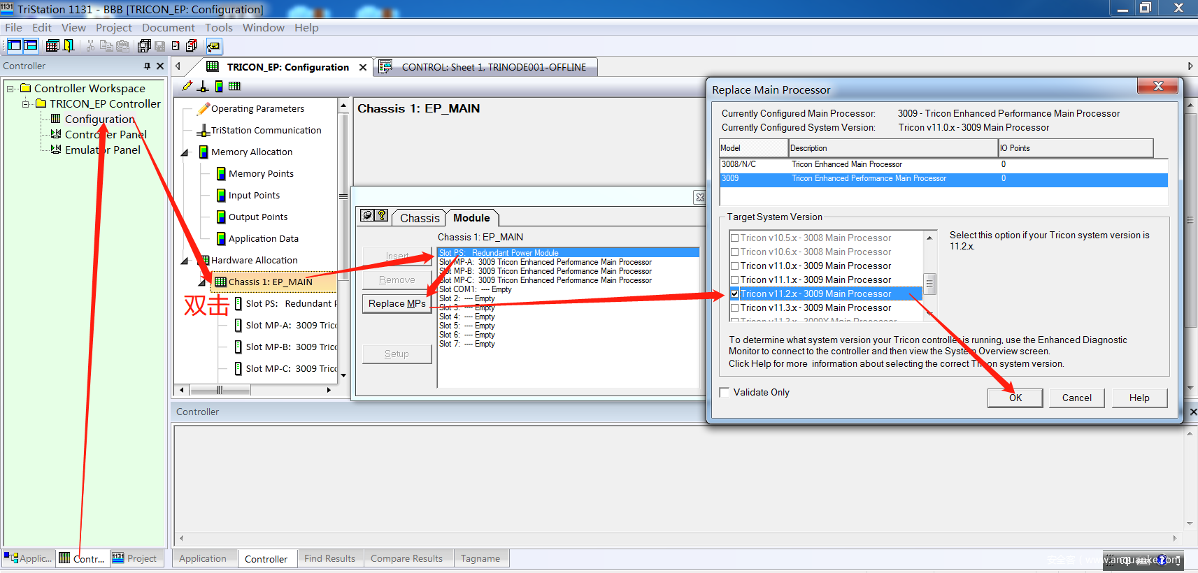
Task: Check Tricon v10.5.x - 3008 Main Processor
Action: (x=734, y=238)
